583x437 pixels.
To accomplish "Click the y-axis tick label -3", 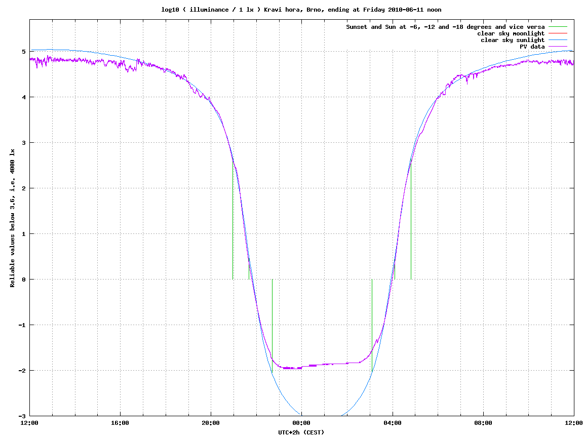I will (x=22, y=416).
